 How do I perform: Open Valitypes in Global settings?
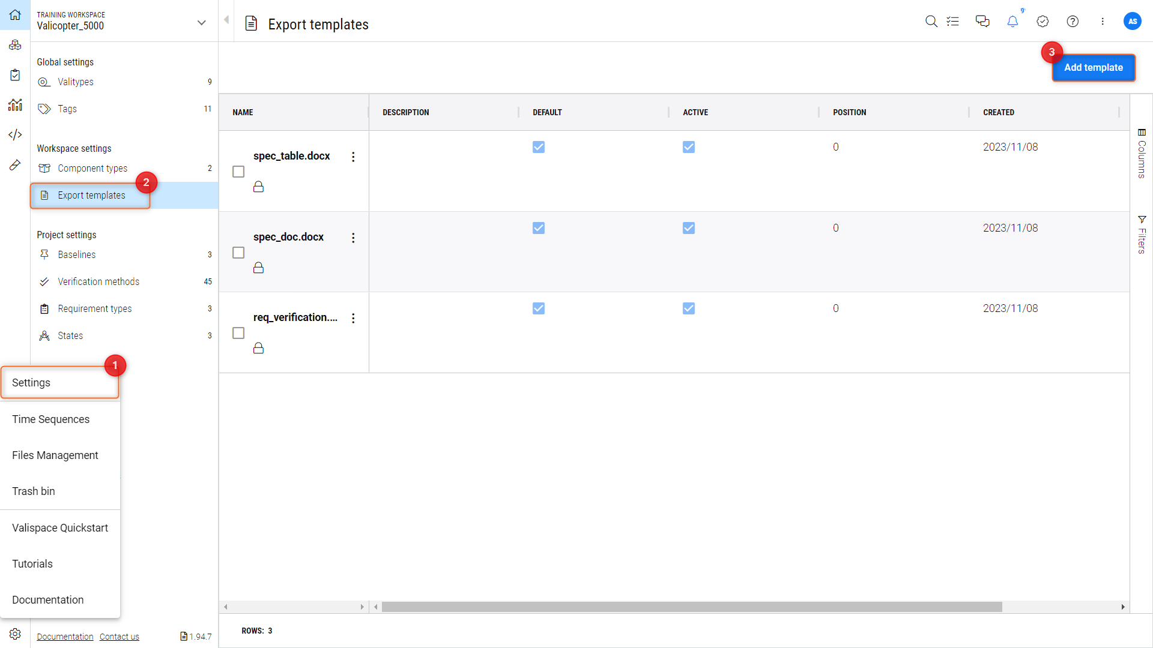[124, 82]
